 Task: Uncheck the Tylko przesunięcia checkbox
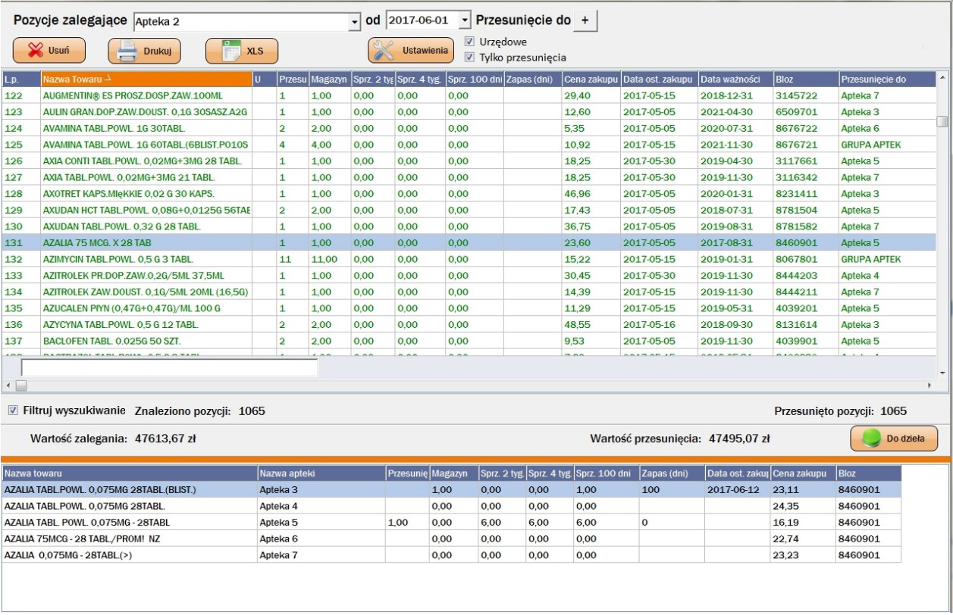click(x=469, y=57)
